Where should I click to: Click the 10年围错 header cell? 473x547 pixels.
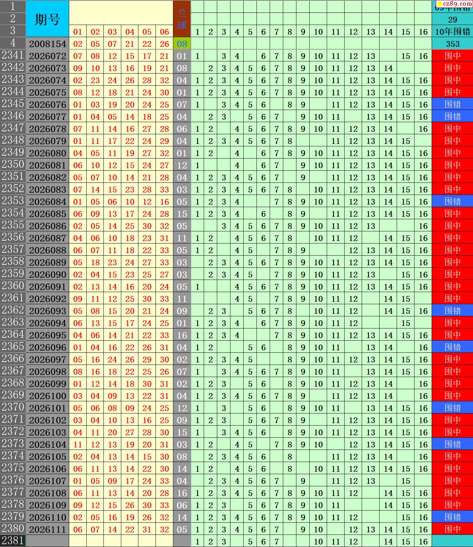coord(453,32)
